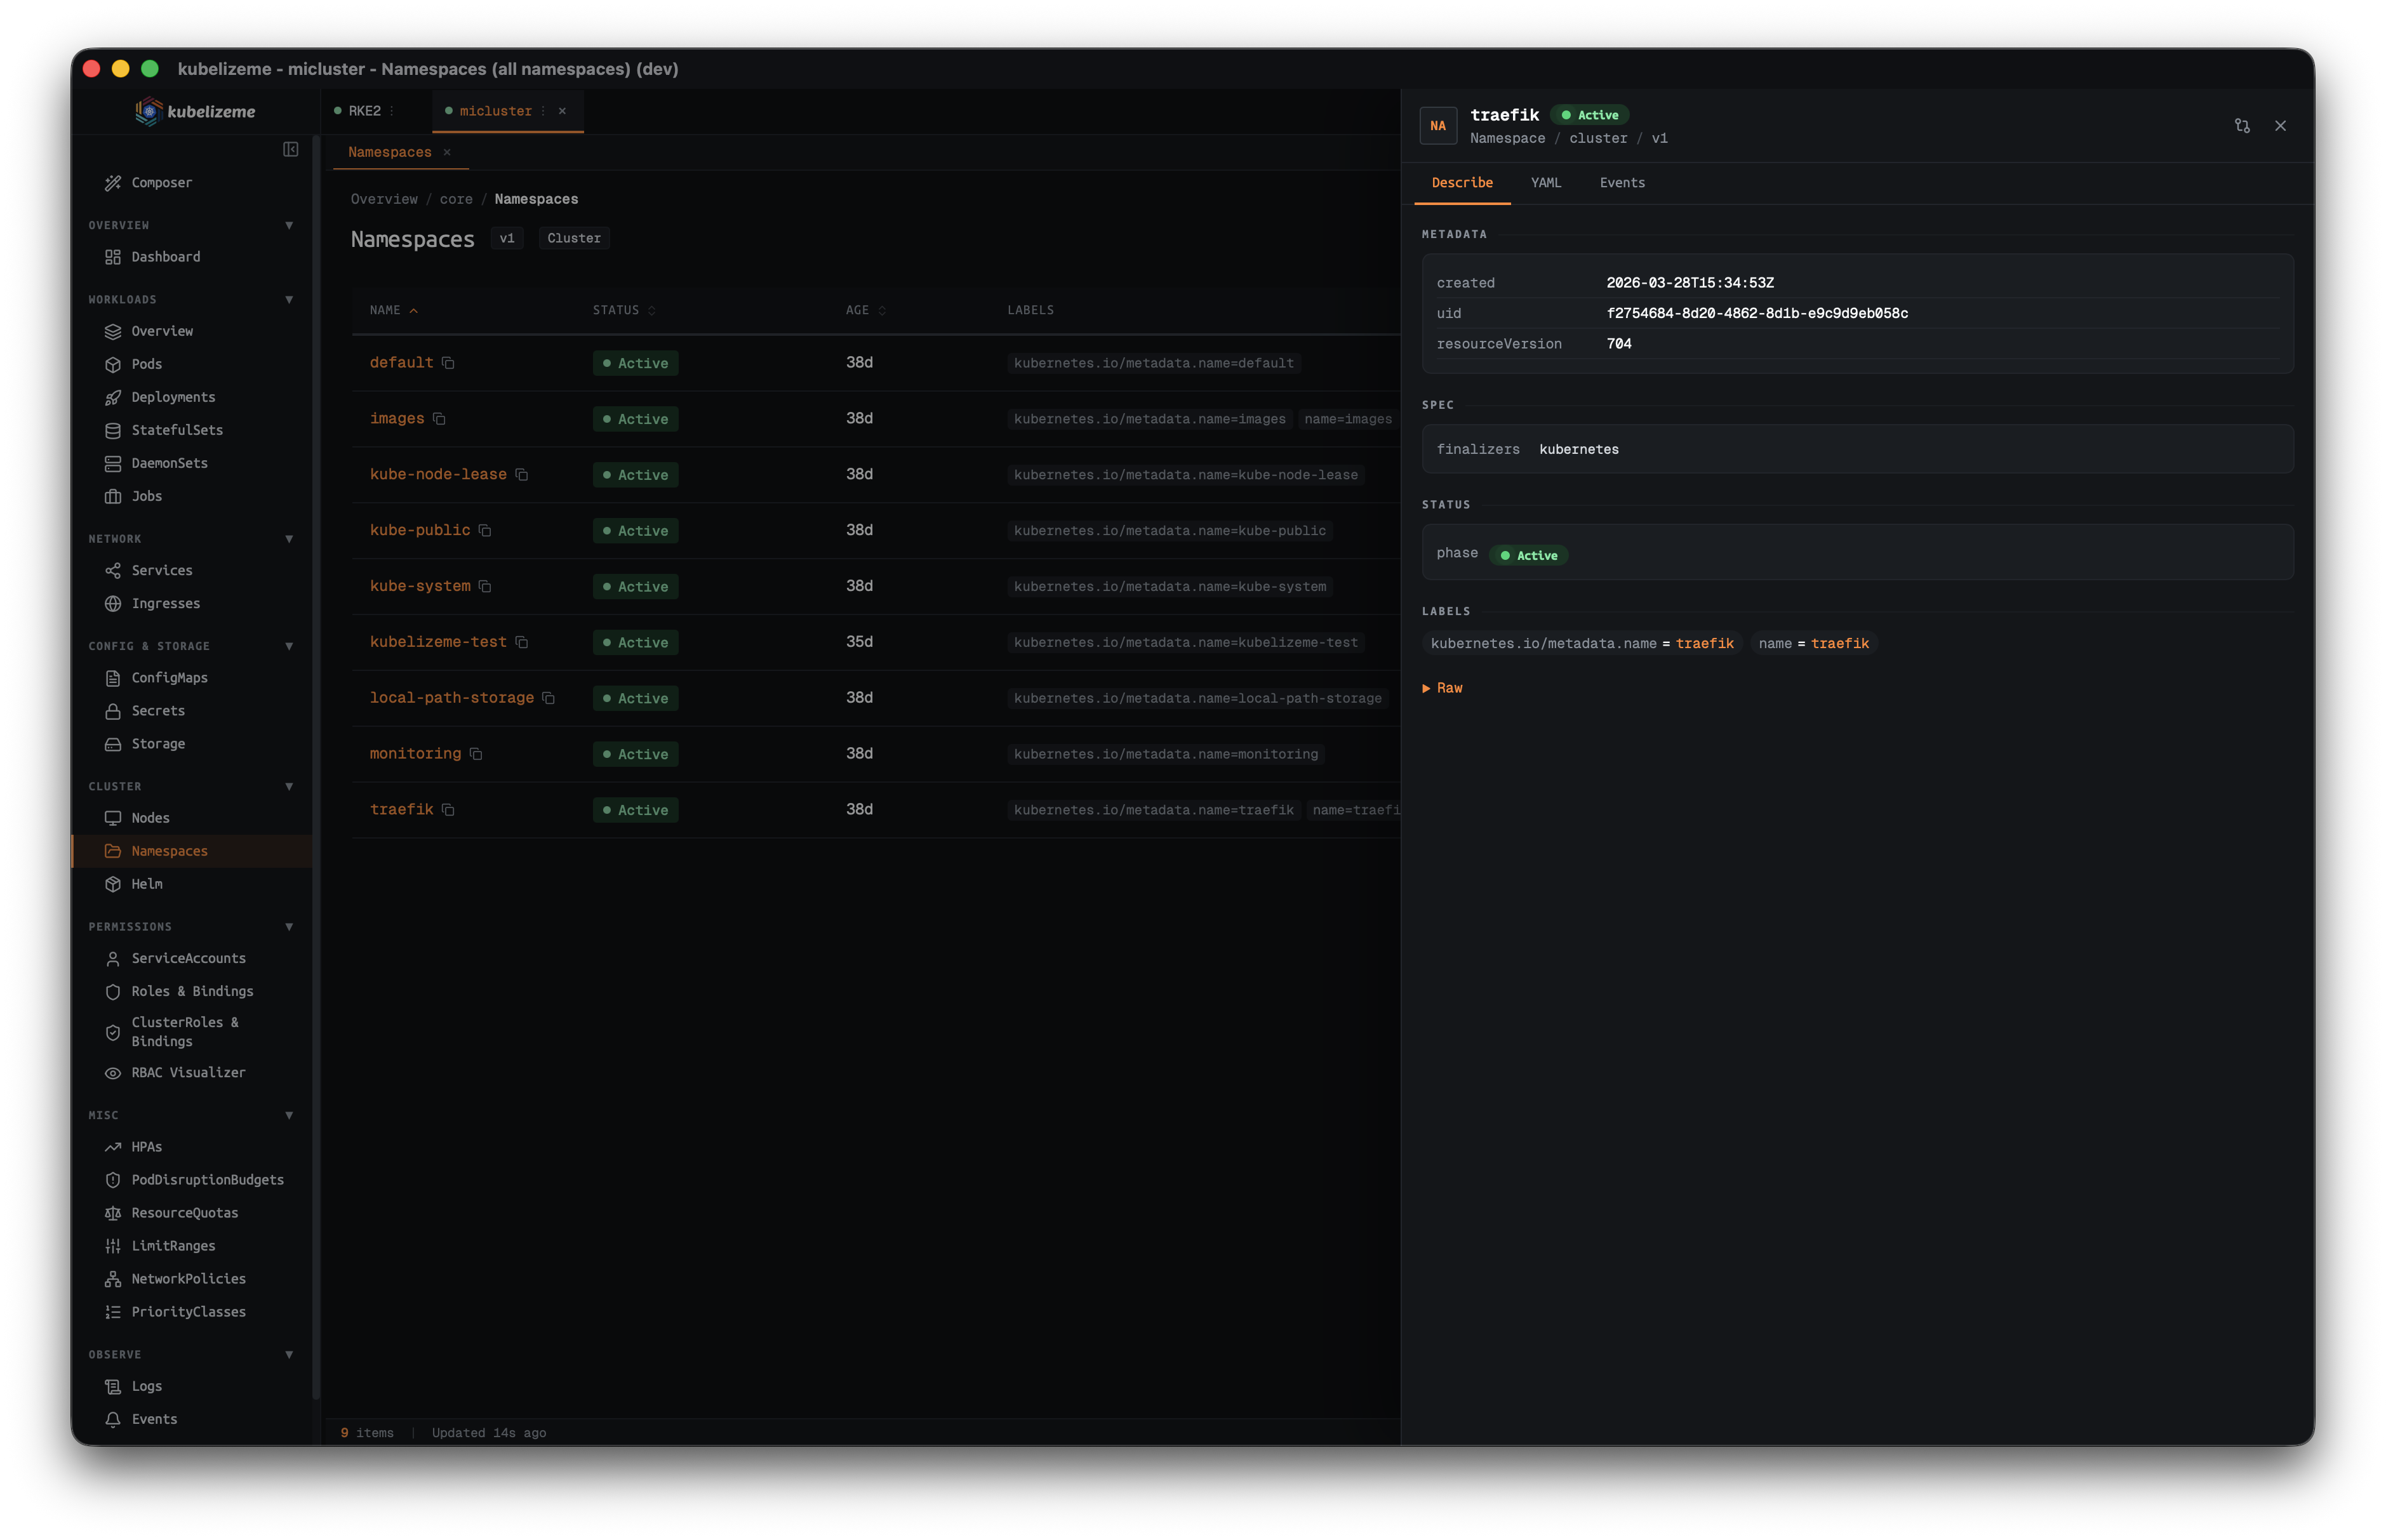Screen dimensions: 2386x1540
Task: Open the monitoring namespace link
Action: [416, 754]
